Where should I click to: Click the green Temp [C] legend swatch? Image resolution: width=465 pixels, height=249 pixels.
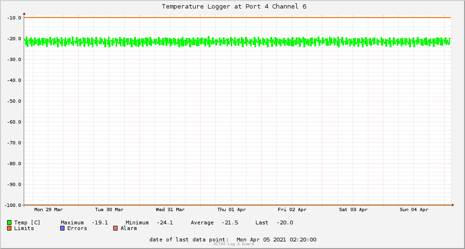(9, 222)
